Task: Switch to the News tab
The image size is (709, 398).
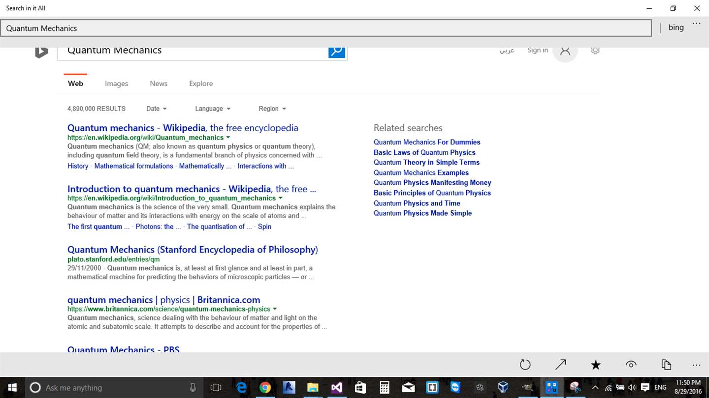Action: click(159, 84)
